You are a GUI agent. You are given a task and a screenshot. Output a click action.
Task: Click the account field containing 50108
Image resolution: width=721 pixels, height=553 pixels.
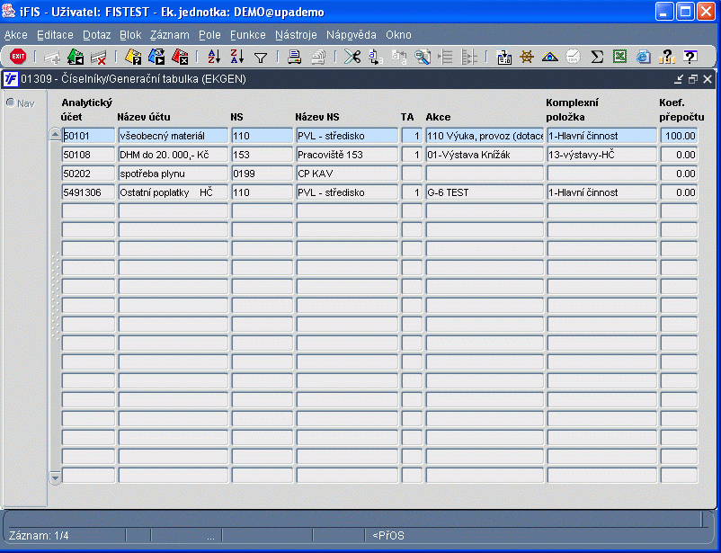pyautogui.click(x=88, y=155)
